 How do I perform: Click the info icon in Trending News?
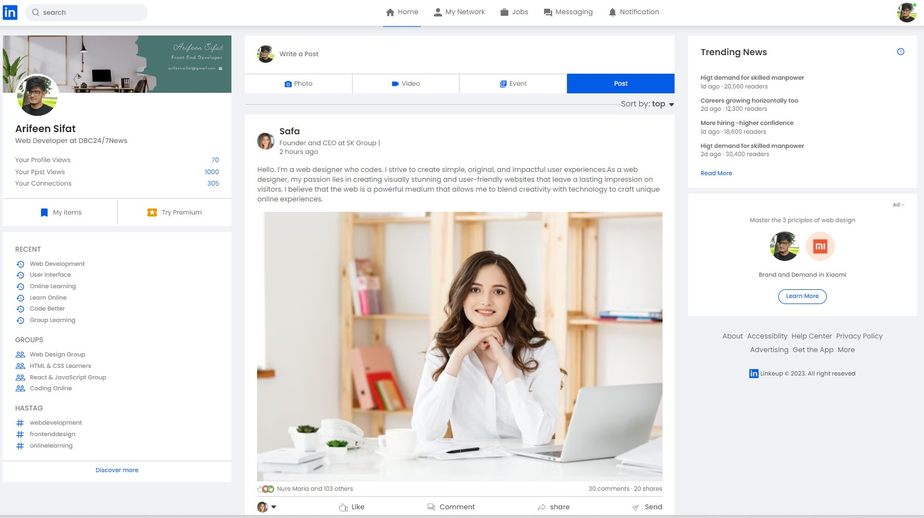point(901,52)
